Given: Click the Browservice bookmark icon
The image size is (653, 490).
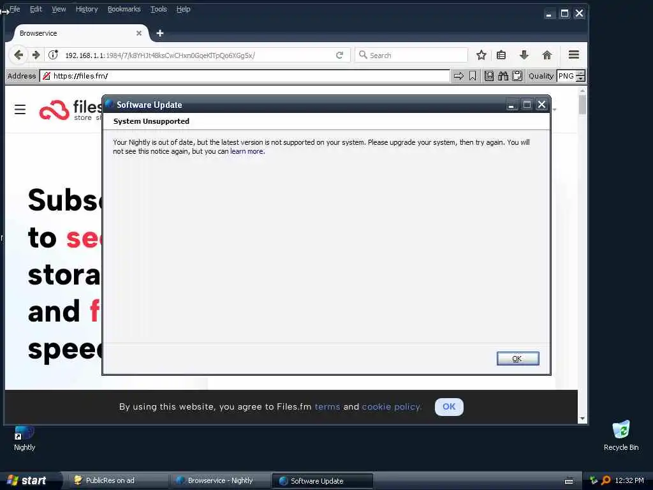Looking at the screenshot, I should pos(473,76).
